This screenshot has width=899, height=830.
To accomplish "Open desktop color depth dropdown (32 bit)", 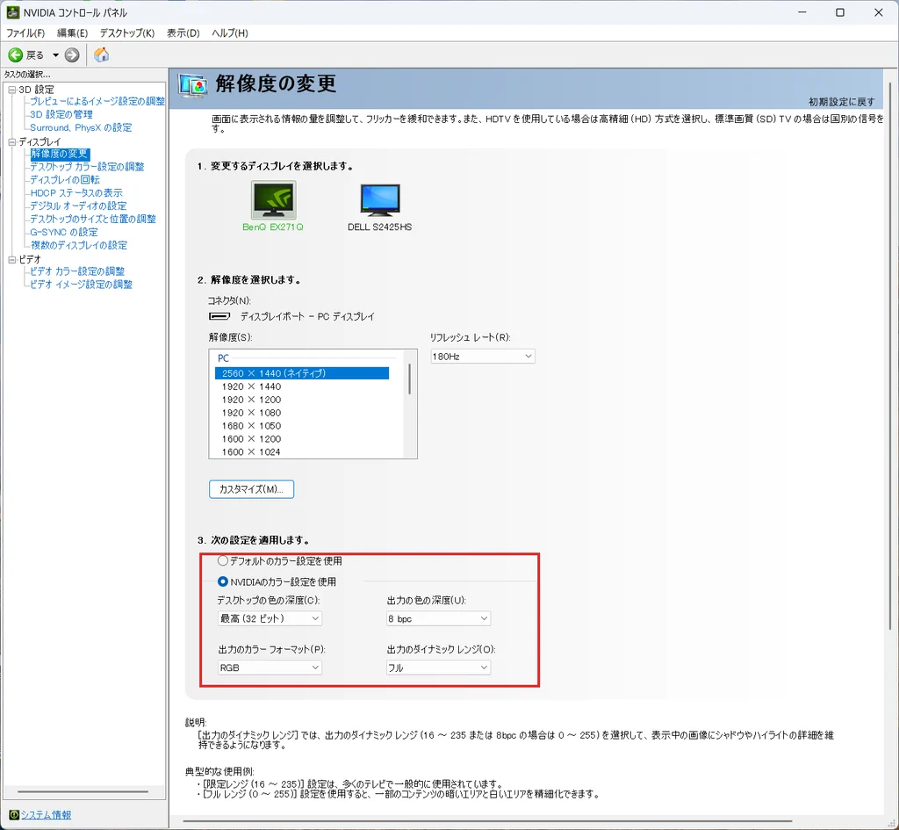I will coord(270,618).
